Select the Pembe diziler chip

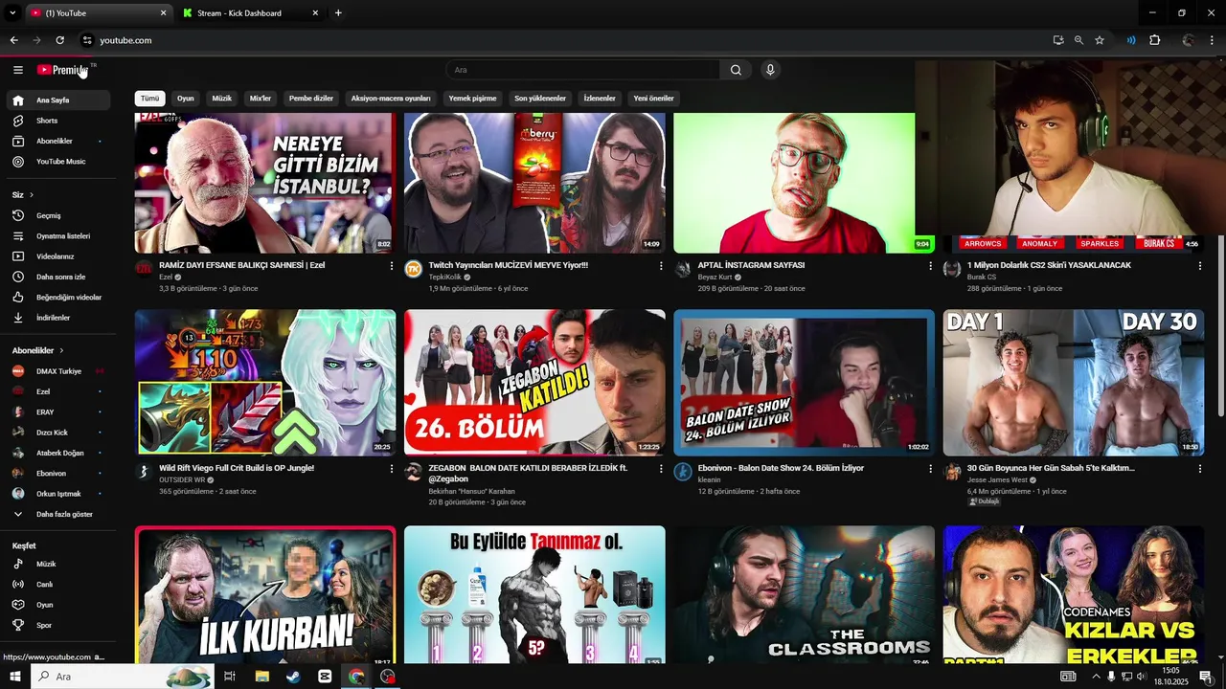[x=311, y=99]
